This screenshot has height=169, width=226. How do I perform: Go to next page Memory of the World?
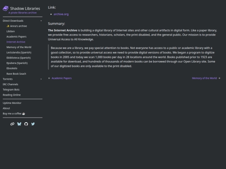204,78
